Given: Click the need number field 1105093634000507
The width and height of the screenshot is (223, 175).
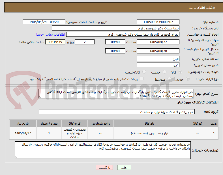Looking at the screenshot, I should tap(158, 22).
